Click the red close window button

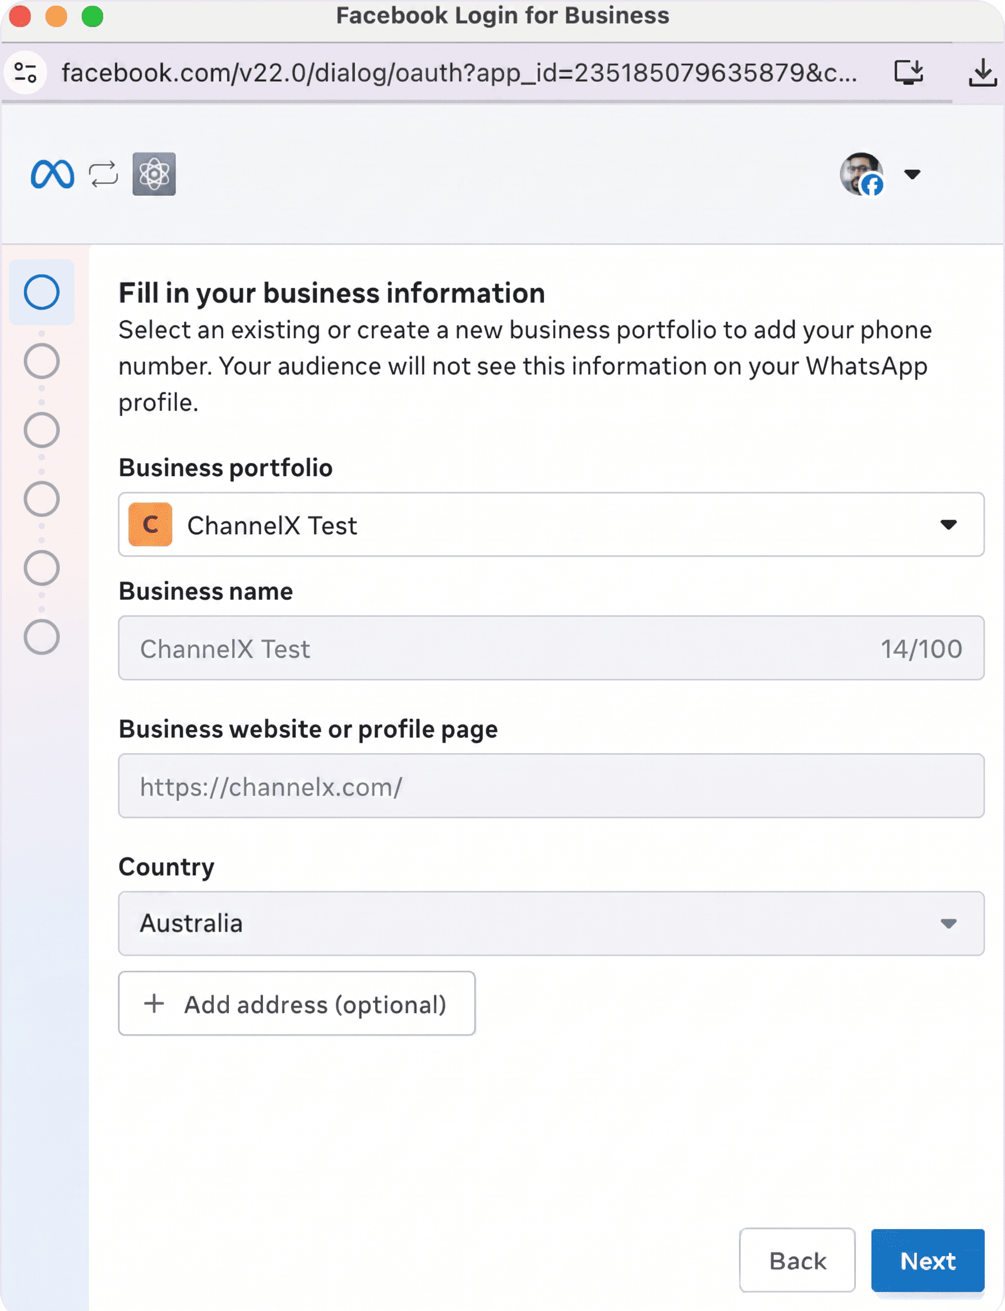tap(20, 16)
